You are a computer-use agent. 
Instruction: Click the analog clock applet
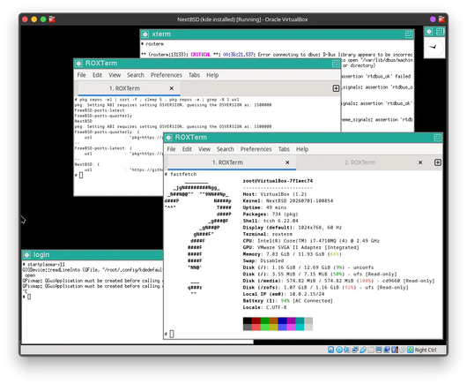point(434,47)
